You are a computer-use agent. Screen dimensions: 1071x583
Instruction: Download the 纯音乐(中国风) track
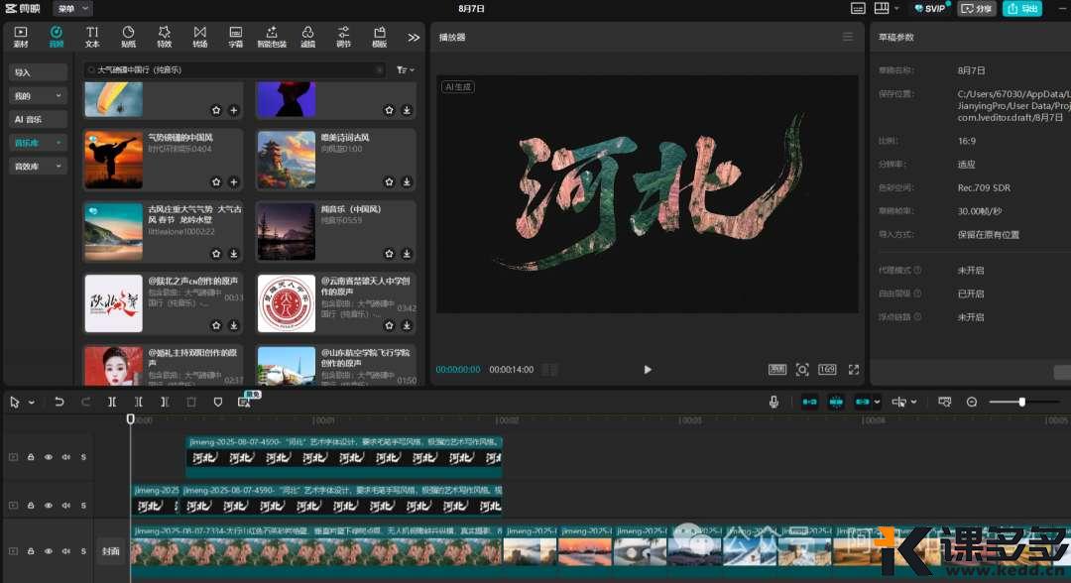pyautogui.click(x=407, y=253)
